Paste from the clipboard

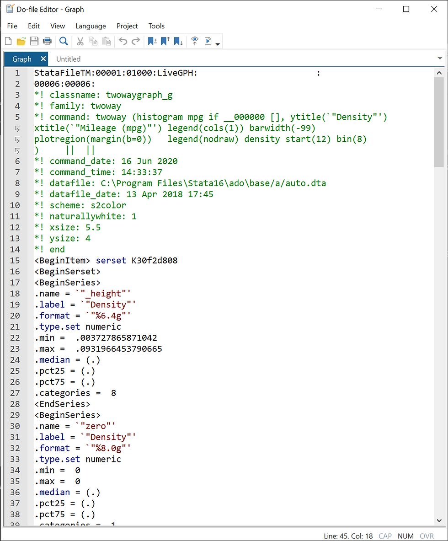107,41
